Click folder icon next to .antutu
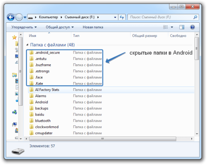Image resolution: width=207 pixels, height=165 pixels. pos(31,59)
